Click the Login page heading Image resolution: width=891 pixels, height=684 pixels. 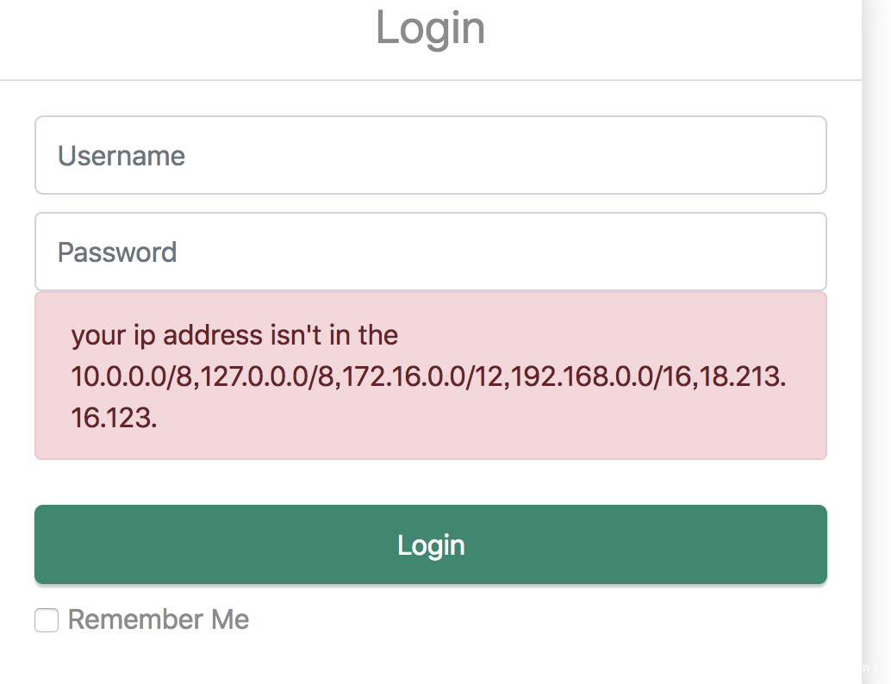(x=430, y=28)
